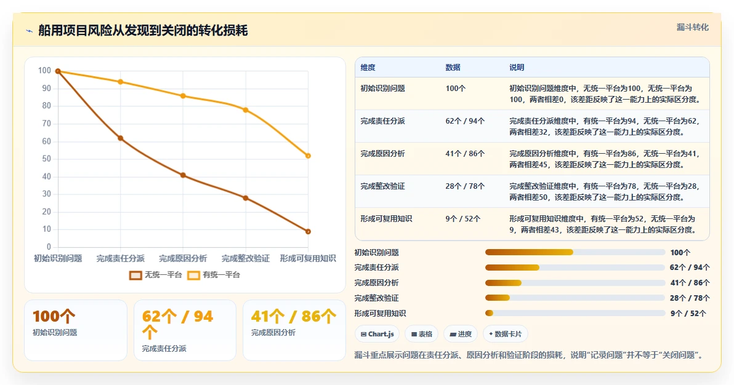Image resolution: width=734 pixels, height=385 pixels.
Task: Click the 完成责任分派 x-axis label
Action: click(120, 258)
